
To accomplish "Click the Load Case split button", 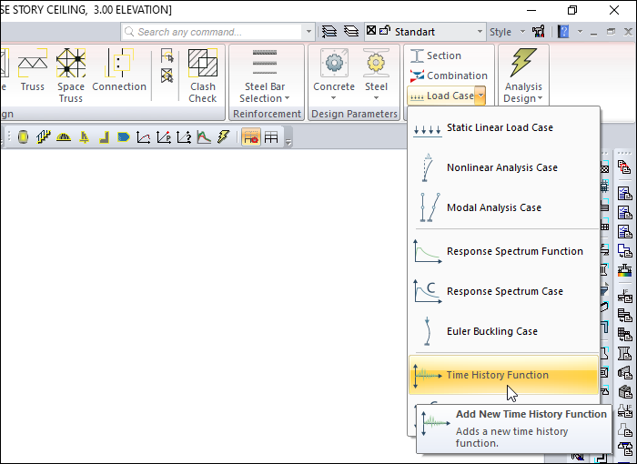I will (x=446, y=96).
